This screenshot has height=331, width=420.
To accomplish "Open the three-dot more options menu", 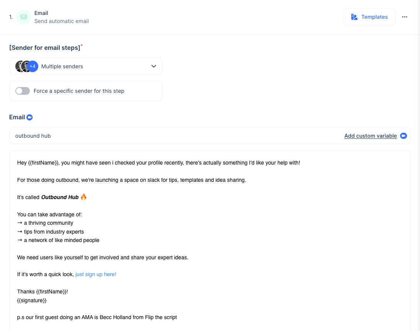I will [x=404, y=17].
